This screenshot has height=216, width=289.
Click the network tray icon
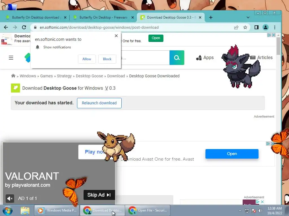pos(247,211)
